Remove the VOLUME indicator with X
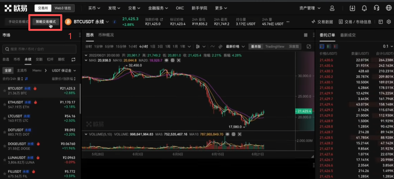The width and height of the screenshot is (394, 179). 240,134
